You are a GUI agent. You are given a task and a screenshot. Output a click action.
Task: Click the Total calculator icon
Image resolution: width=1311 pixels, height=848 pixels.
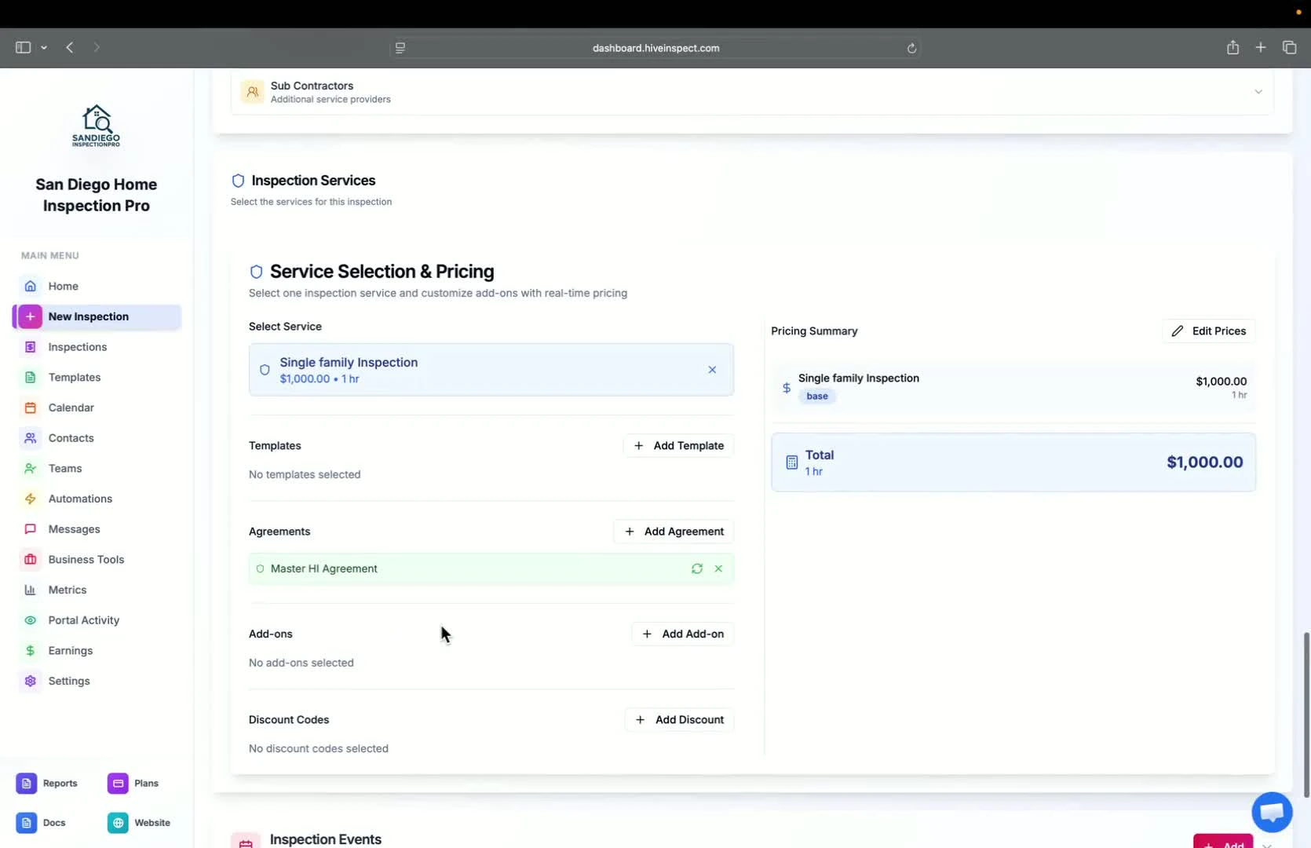pyautogui.click(x=792, y=462)
